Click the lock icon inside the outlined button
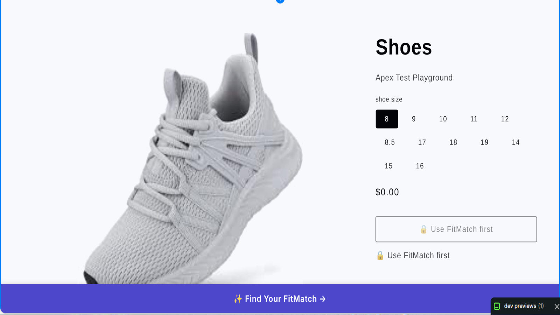The width and height of the screenshot is (560, 315). pos(423,229)
